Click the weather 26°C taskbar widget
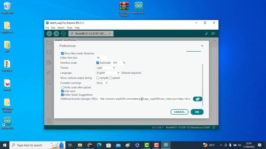 (209, 145)
